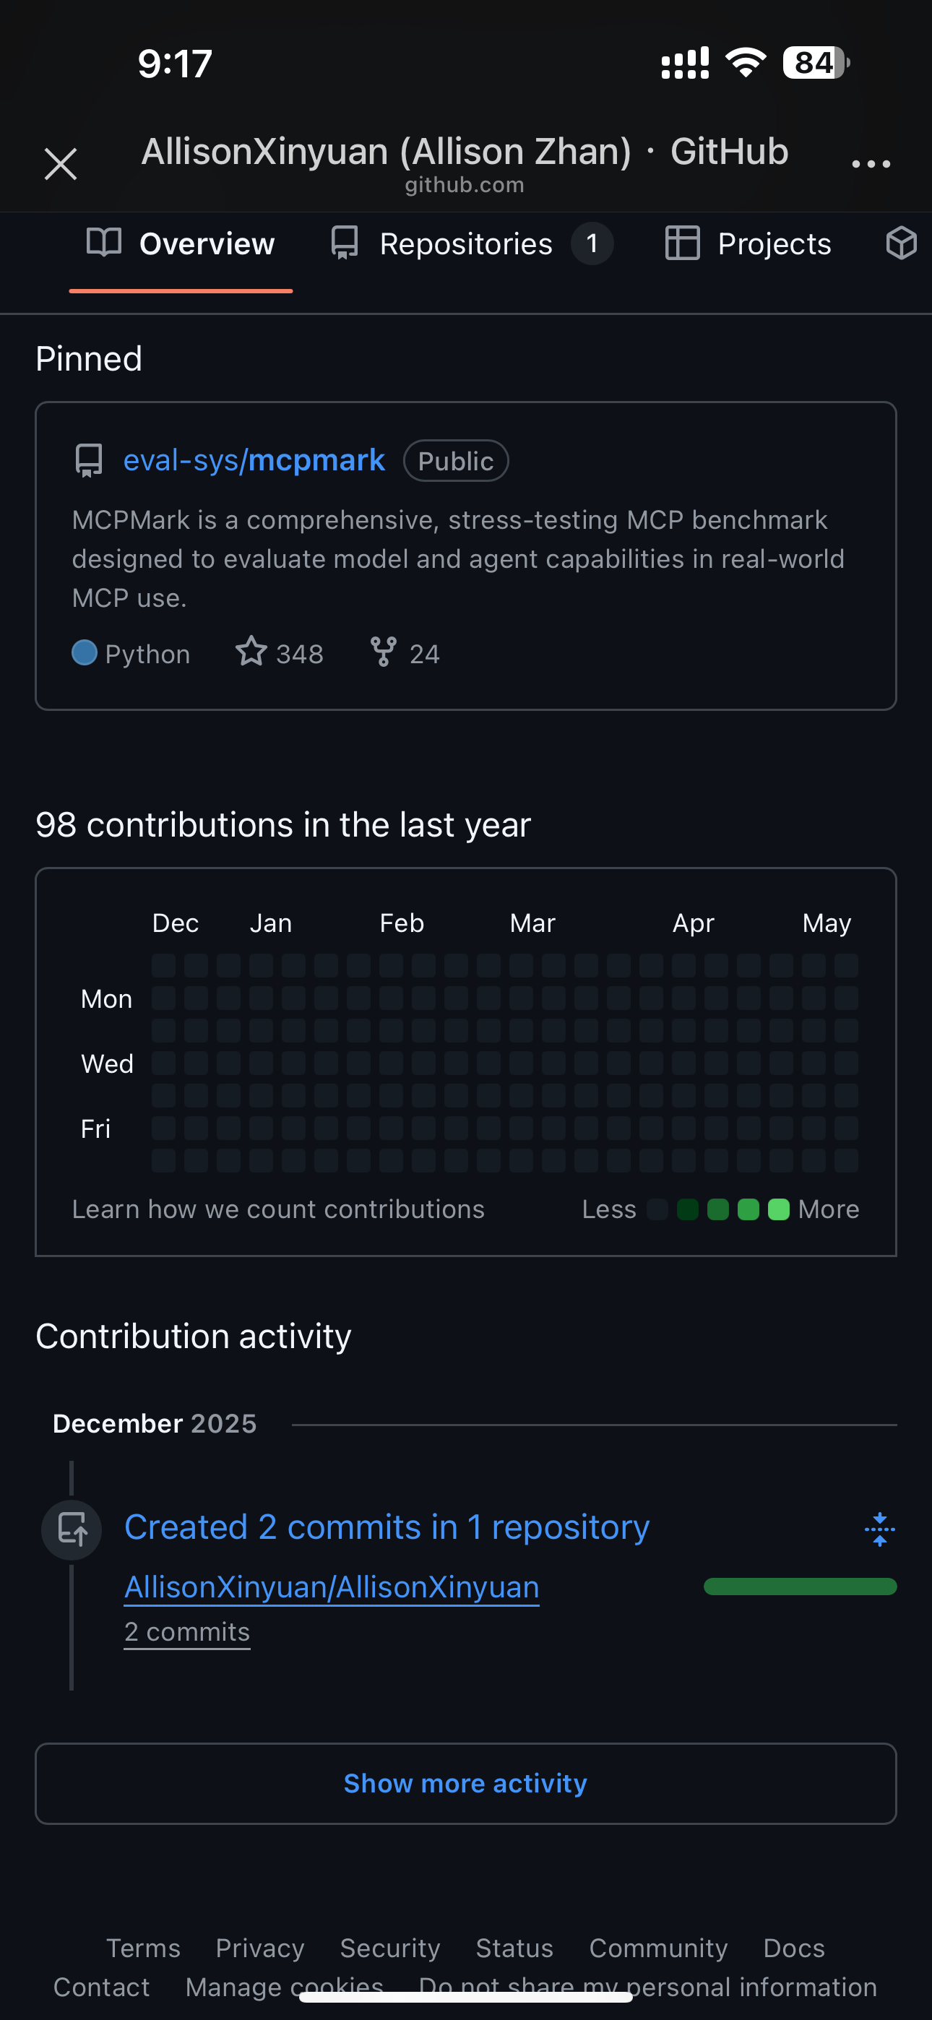
Task: Tap the commits push icon in timeline
Action: [72, 1530]
